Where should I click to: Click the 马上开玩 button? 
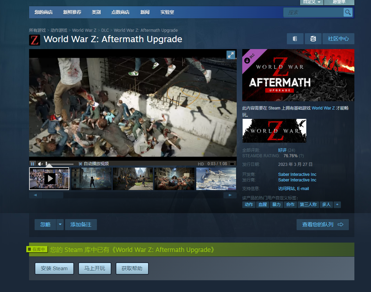[x=94, y=269]
